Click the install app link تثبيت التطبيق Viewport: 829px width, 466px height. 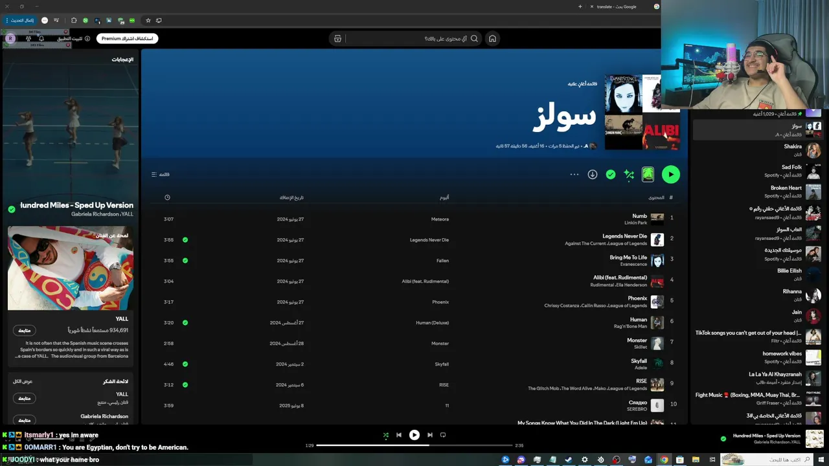[73, 38]
